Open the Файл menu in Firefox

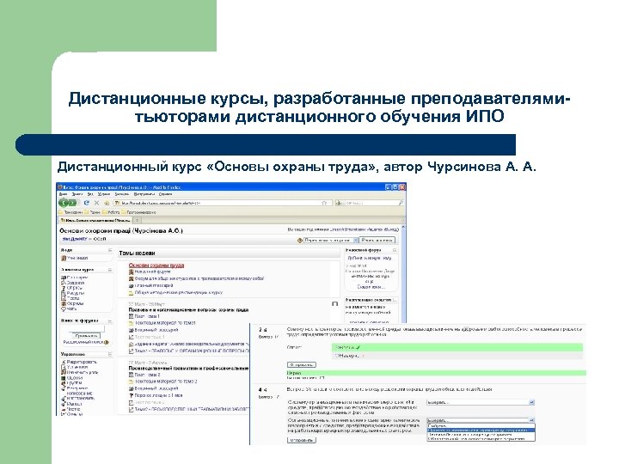click(x=63, y=194)
